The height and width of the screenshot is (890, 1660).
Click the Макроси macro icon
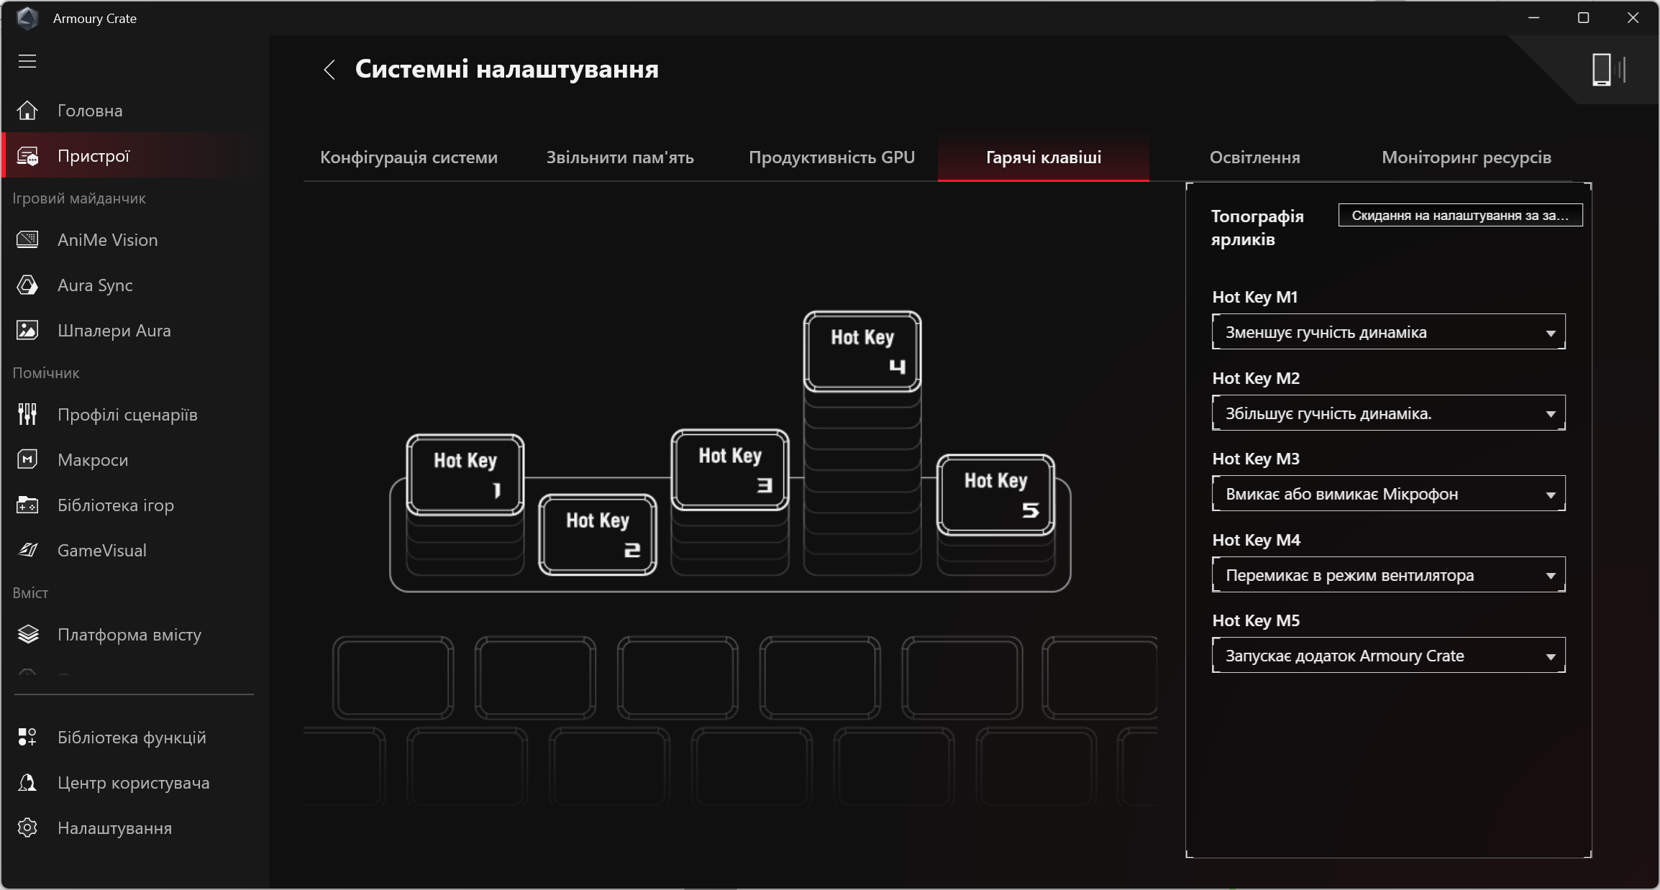27,460
